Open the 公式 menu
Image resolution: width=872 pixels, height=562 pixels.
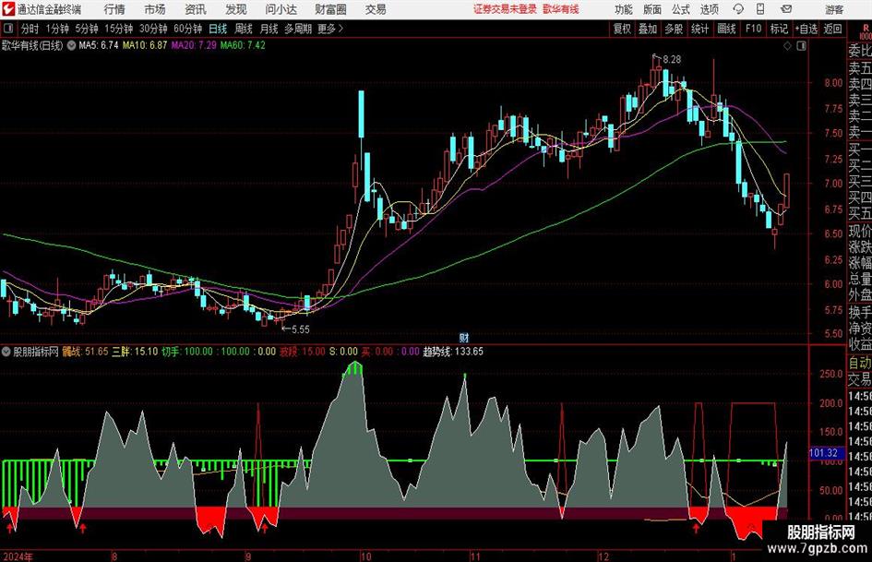(x=681, y=9)
